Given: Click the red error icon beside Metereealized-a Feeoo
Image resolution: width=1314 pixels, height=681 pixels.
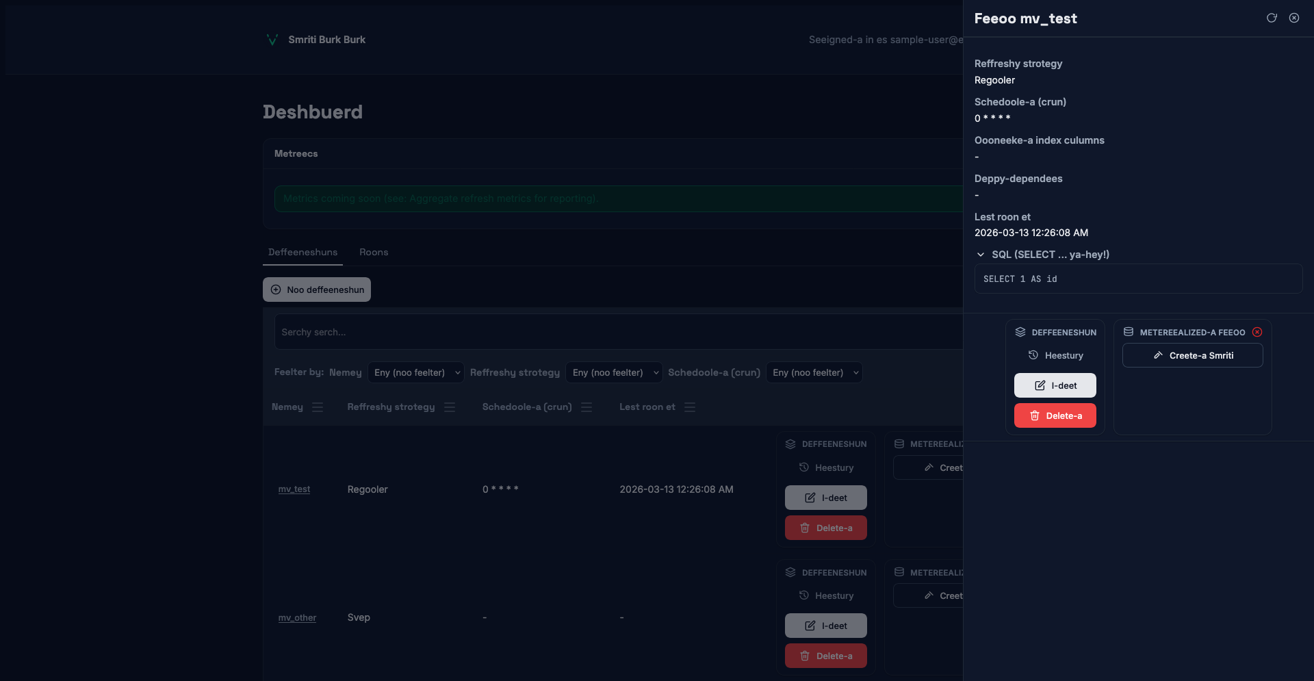Looking at the screenshot, I should click(1257, 332).
